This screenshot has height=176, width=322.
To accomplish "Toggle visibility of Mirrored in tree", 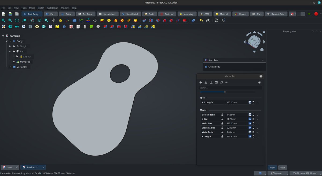I will [14, 62].
